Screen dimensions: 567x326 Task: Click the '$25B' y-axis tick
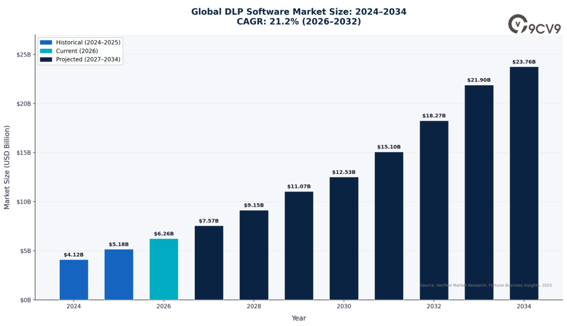point(23,55)
